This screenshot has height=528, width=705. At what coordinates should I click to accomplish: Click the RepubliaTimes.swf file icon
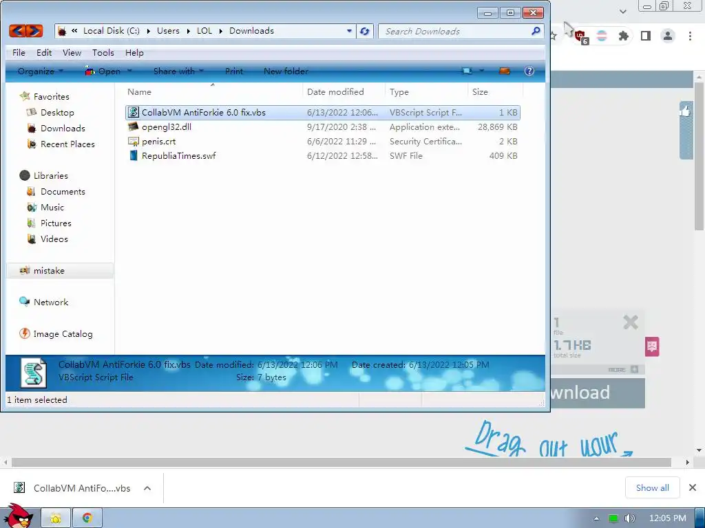tap(133, 155)
